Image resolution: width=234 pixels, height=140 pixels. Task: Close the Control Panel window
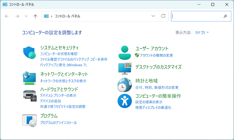click(x=227, y=4)
